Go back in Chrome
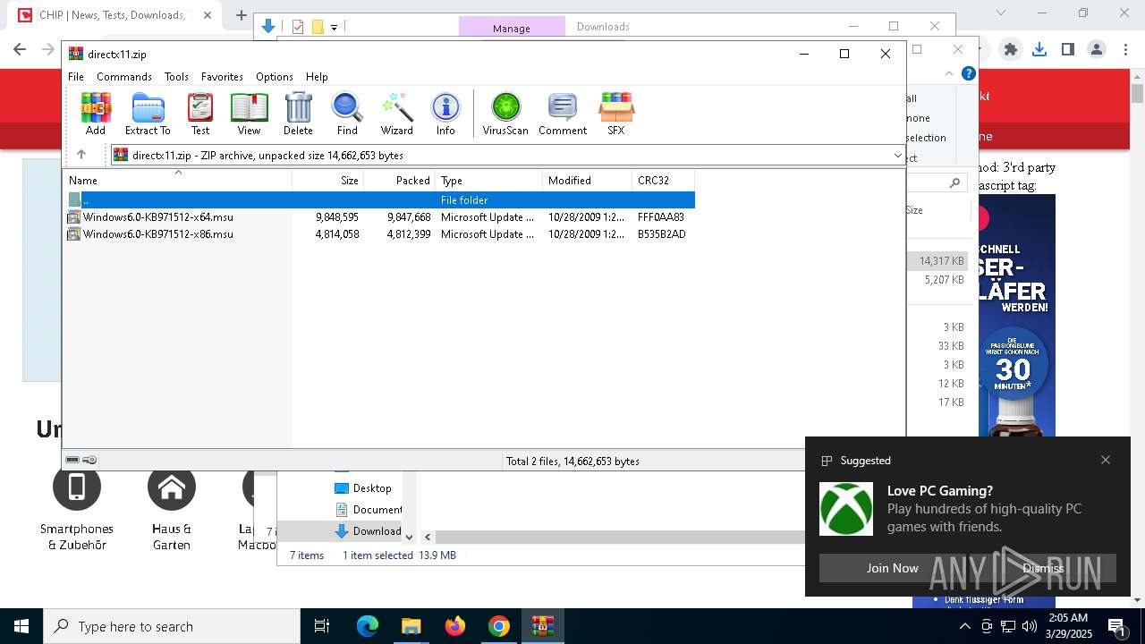 coord(20,49)
